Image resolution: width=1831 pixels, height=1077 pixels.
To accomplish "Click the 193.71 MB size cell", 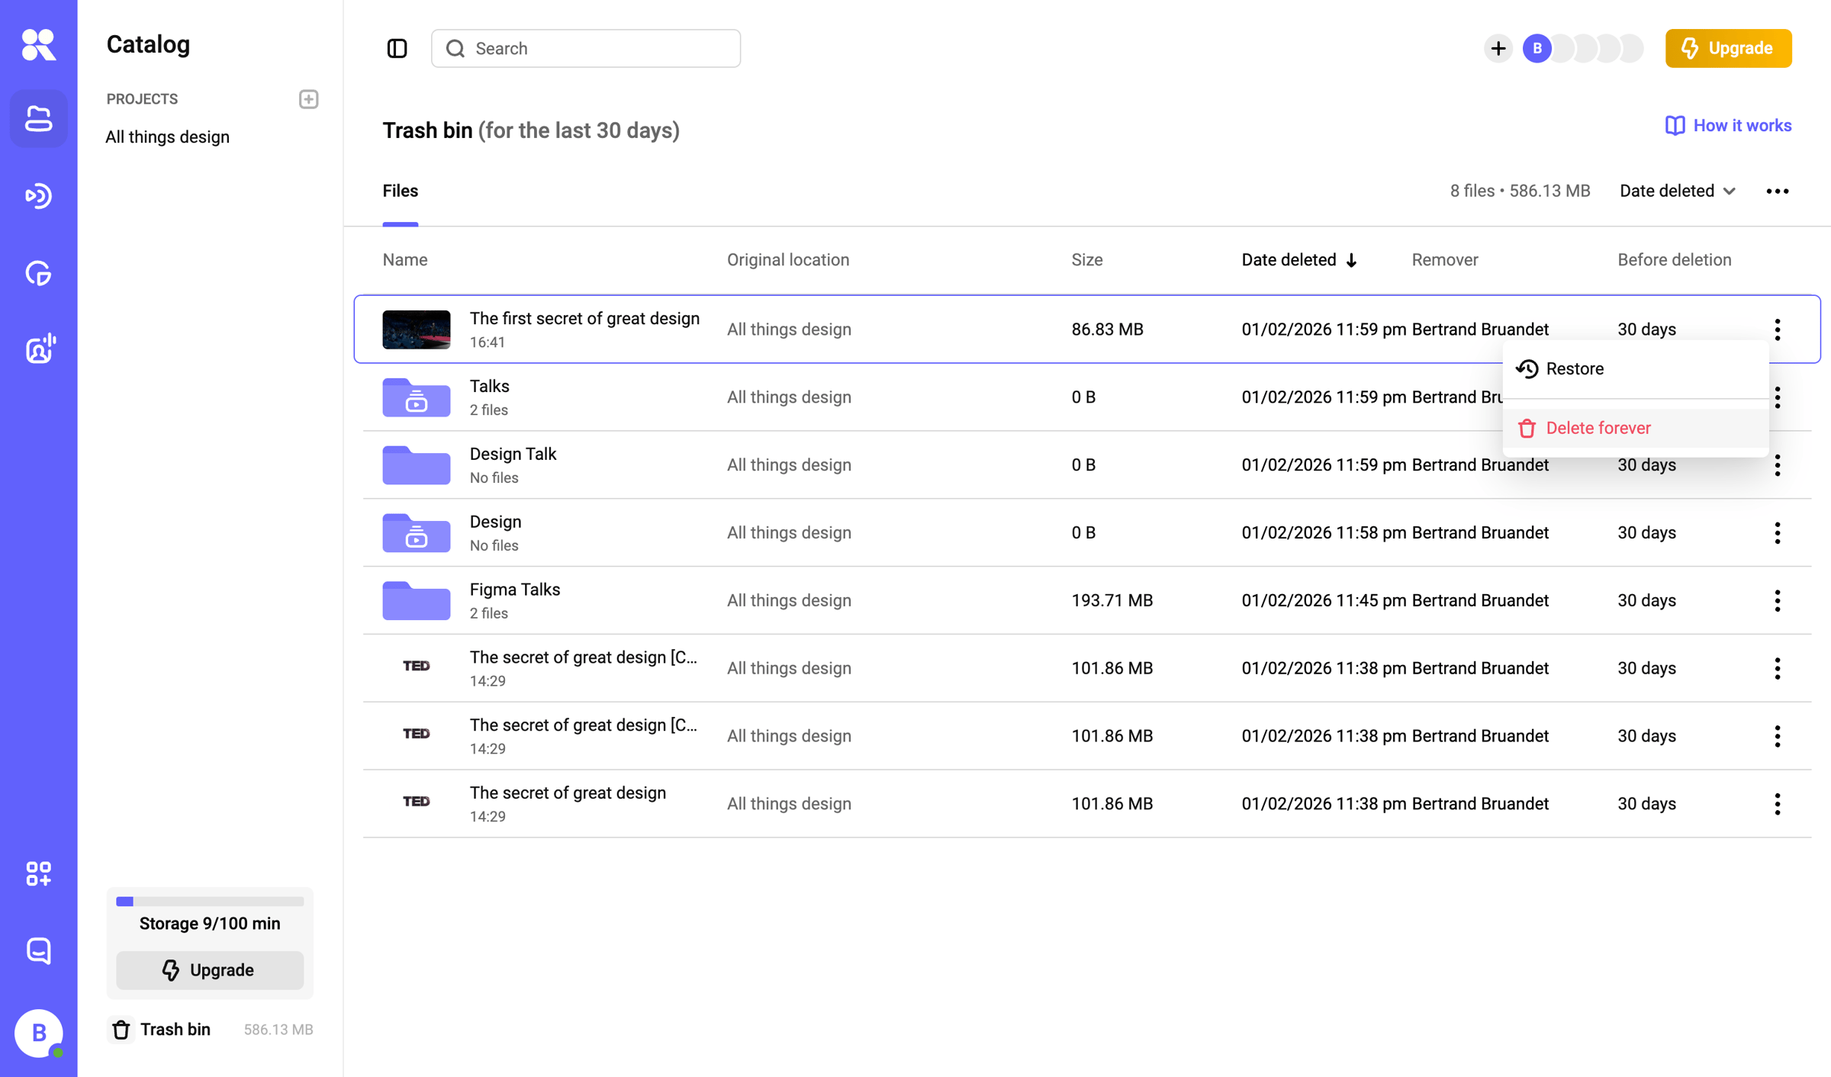I will tap(1112, 601).
